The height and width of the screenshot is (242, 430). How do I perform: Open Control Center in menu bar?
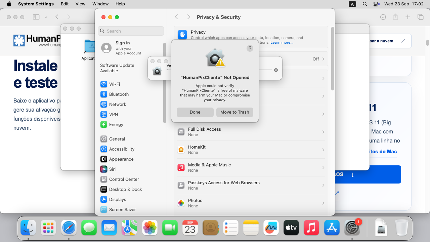[377, 4]
